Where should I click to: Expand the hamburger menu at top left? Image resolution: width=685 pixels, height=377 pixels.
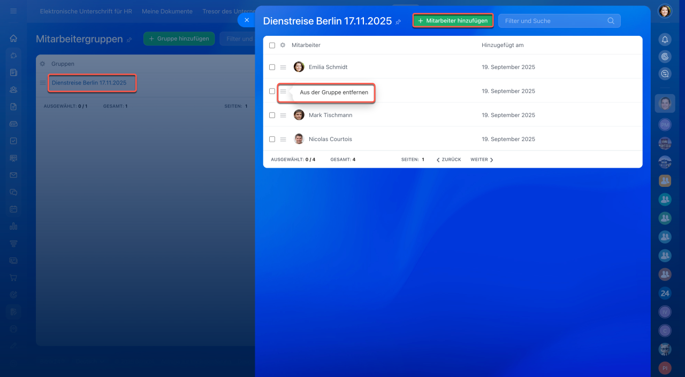click(x=13, y=11)
